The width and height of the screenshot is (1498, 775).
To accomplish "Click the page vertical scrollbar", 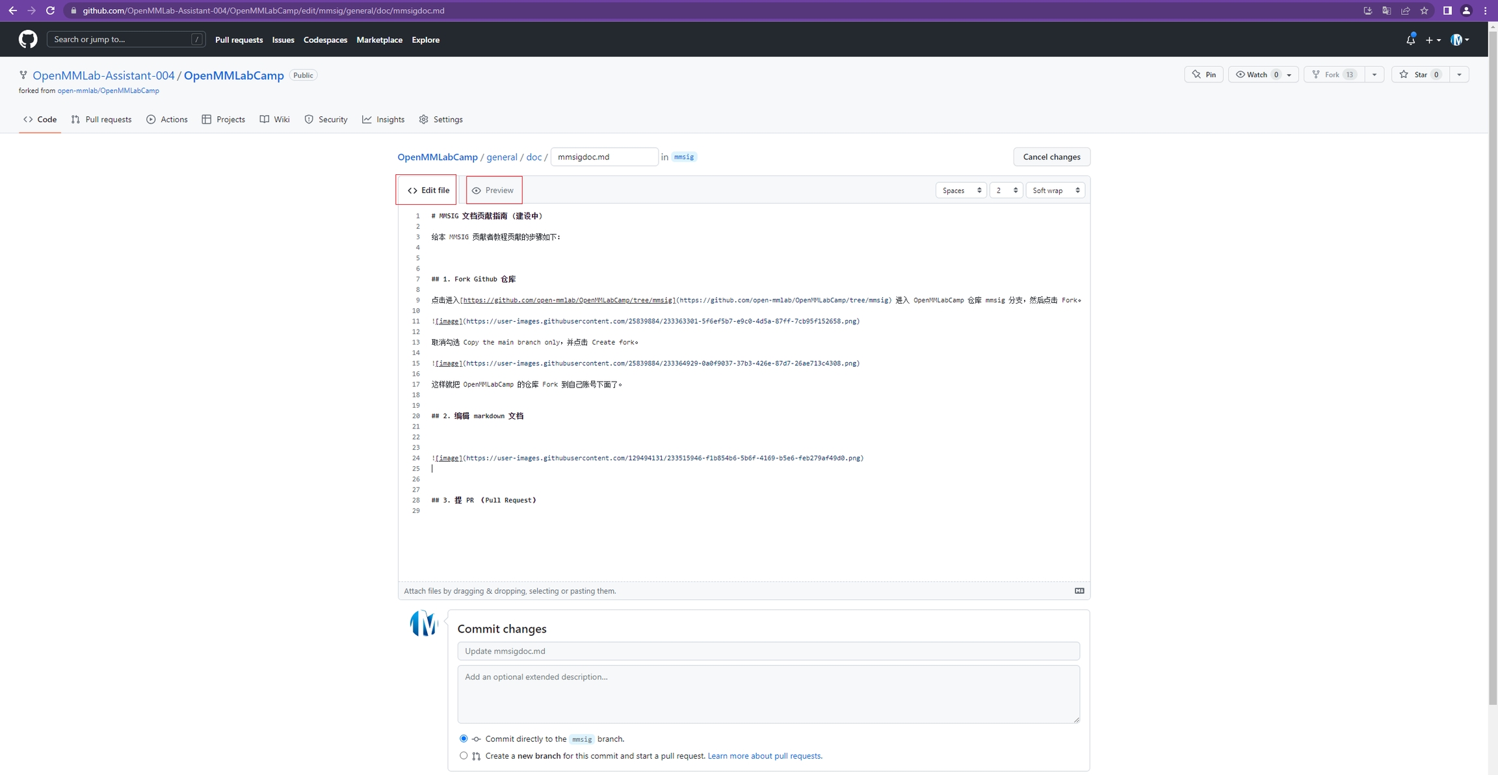I will pos(1492,364).
